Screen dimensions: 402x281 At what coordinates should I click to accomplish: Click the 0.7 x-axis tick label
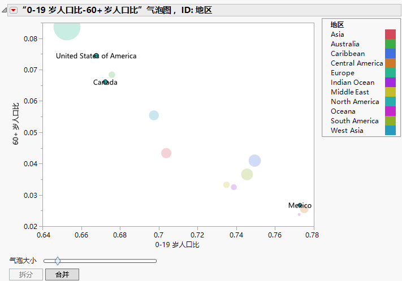pos(159,235)
